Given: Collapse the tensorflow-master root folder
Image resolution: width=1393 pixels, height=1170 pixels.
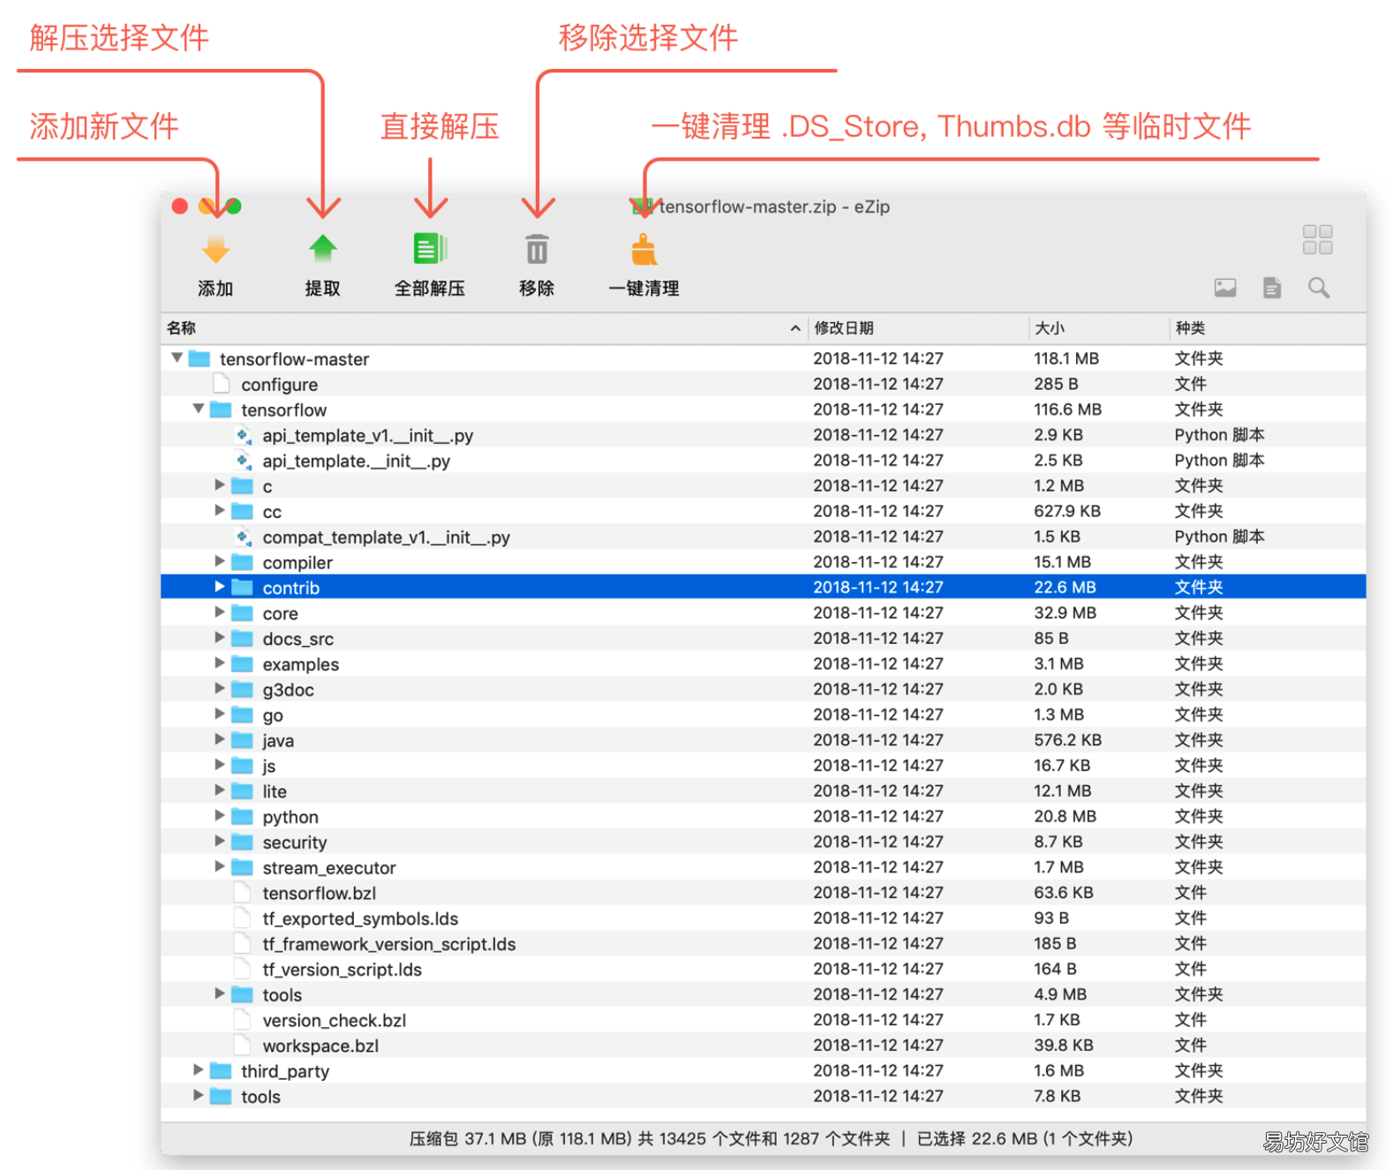Looking at the screenshot, I should click(177, 358).
